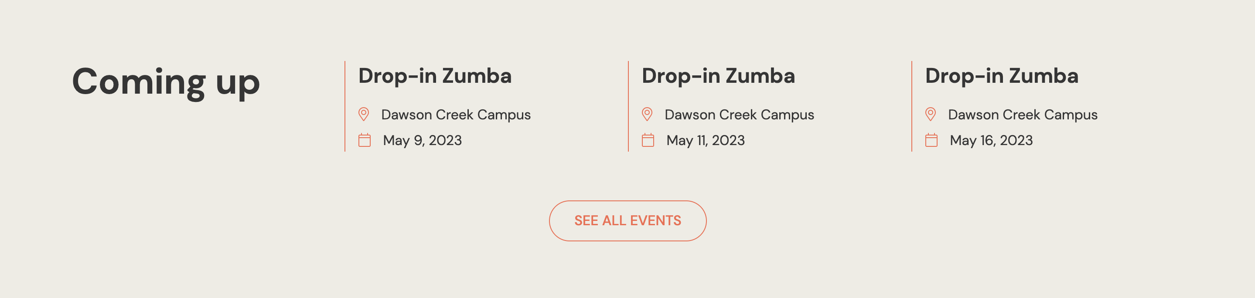Click calendar icon beside May 16, 2023
1255x298 pixels.
coord(931,140)
